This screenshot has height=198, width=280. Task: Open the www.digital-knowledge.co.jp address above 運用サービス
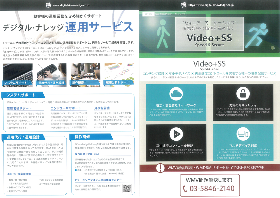click(71, 5)
